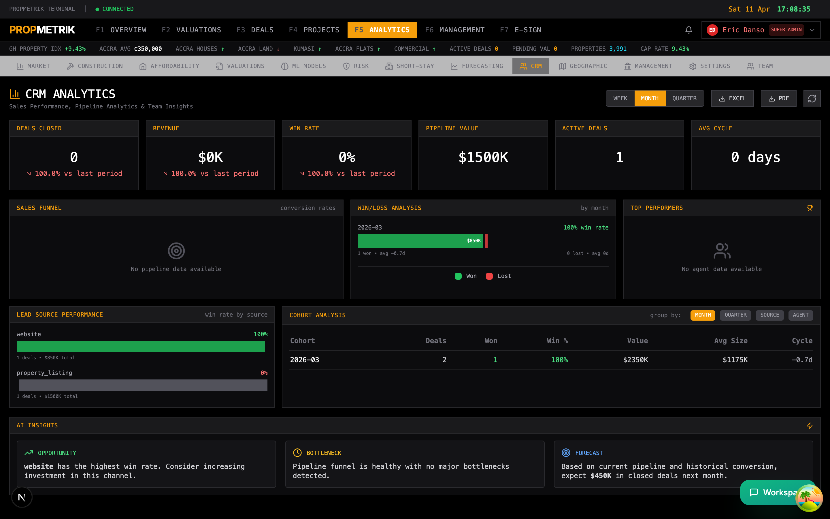
Task: Click the PROPERTIES 3,991 ticker item
Action: click(x=599, y=49)
